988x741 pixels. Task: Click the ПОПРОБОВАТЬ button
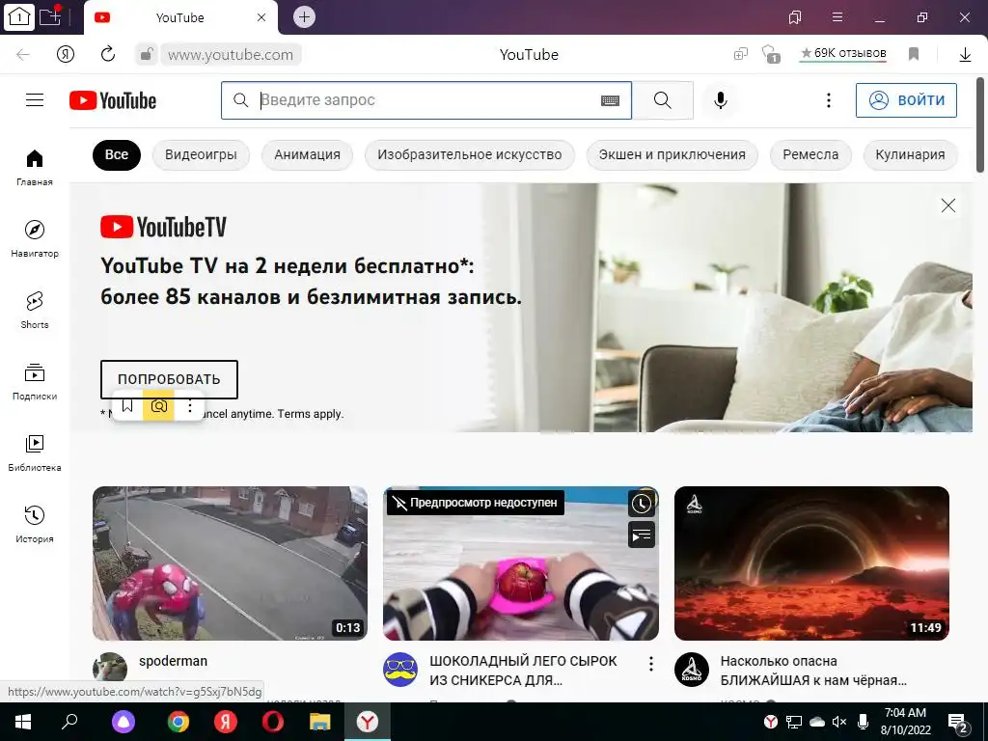coord(169,379)
